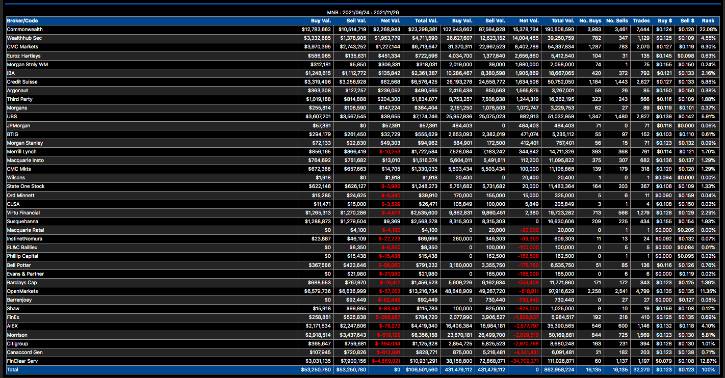Image resolution: width=725 pixels, height=378 pixels.
Task: Select the Barclays Cap broker row
Action: (362, 282)
